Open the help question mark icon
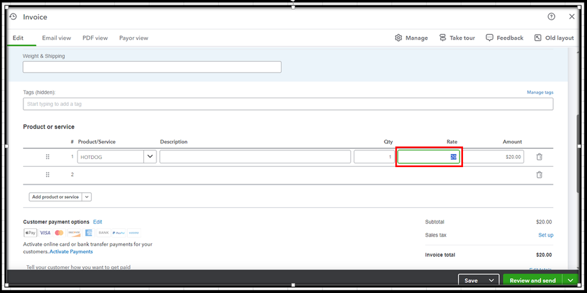This screenshot has height=293, width=587. pos(551,16)
